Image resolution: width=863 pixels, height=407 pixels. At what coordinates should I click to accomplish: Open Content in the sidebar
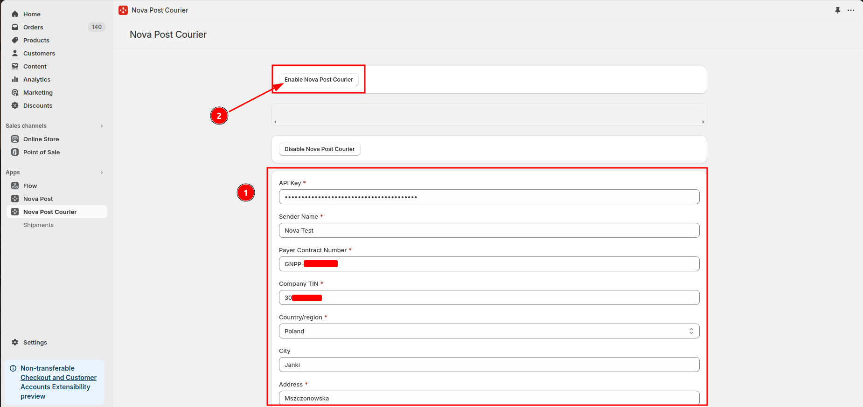coord(35,66)
